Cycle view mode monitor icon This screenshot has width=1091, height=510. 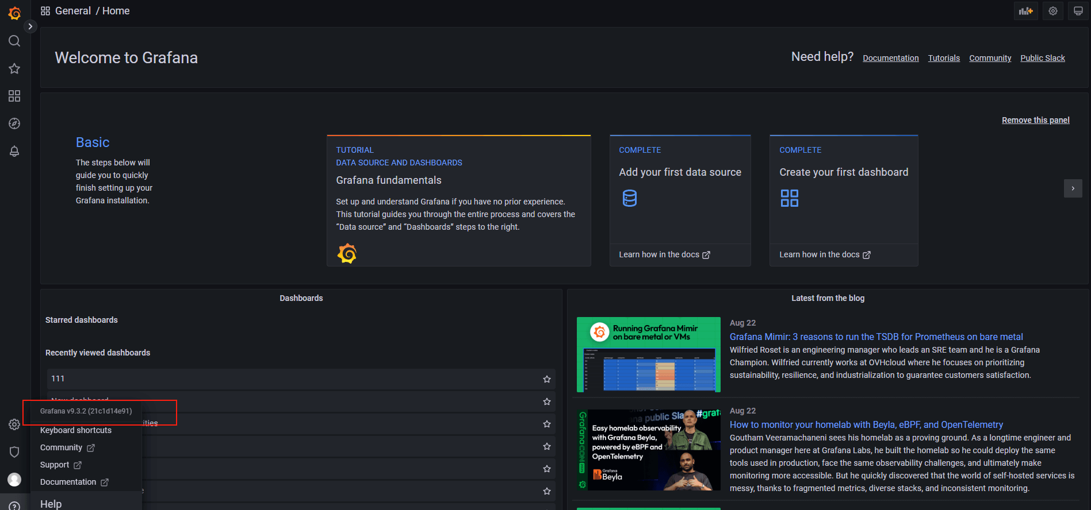1078,11
